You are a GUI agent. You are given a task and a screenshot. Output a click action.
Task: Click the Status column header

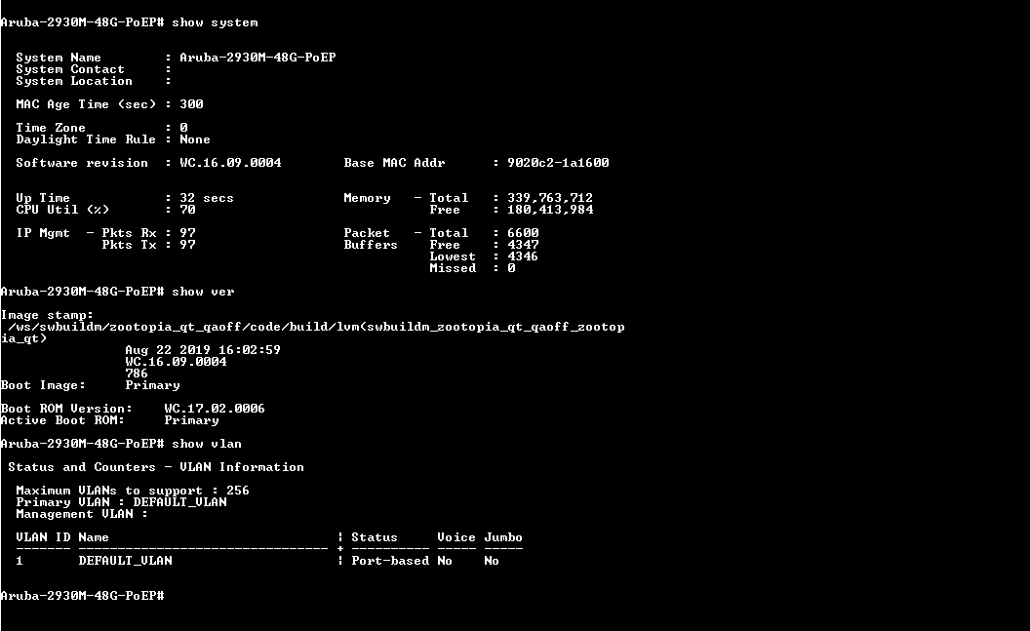pos(375,537)
